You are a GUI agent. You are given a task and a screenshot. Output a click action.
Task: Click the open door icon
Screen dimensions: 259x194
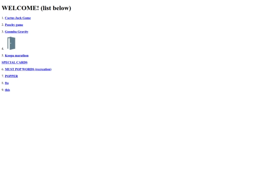click(x=11, y=43)
